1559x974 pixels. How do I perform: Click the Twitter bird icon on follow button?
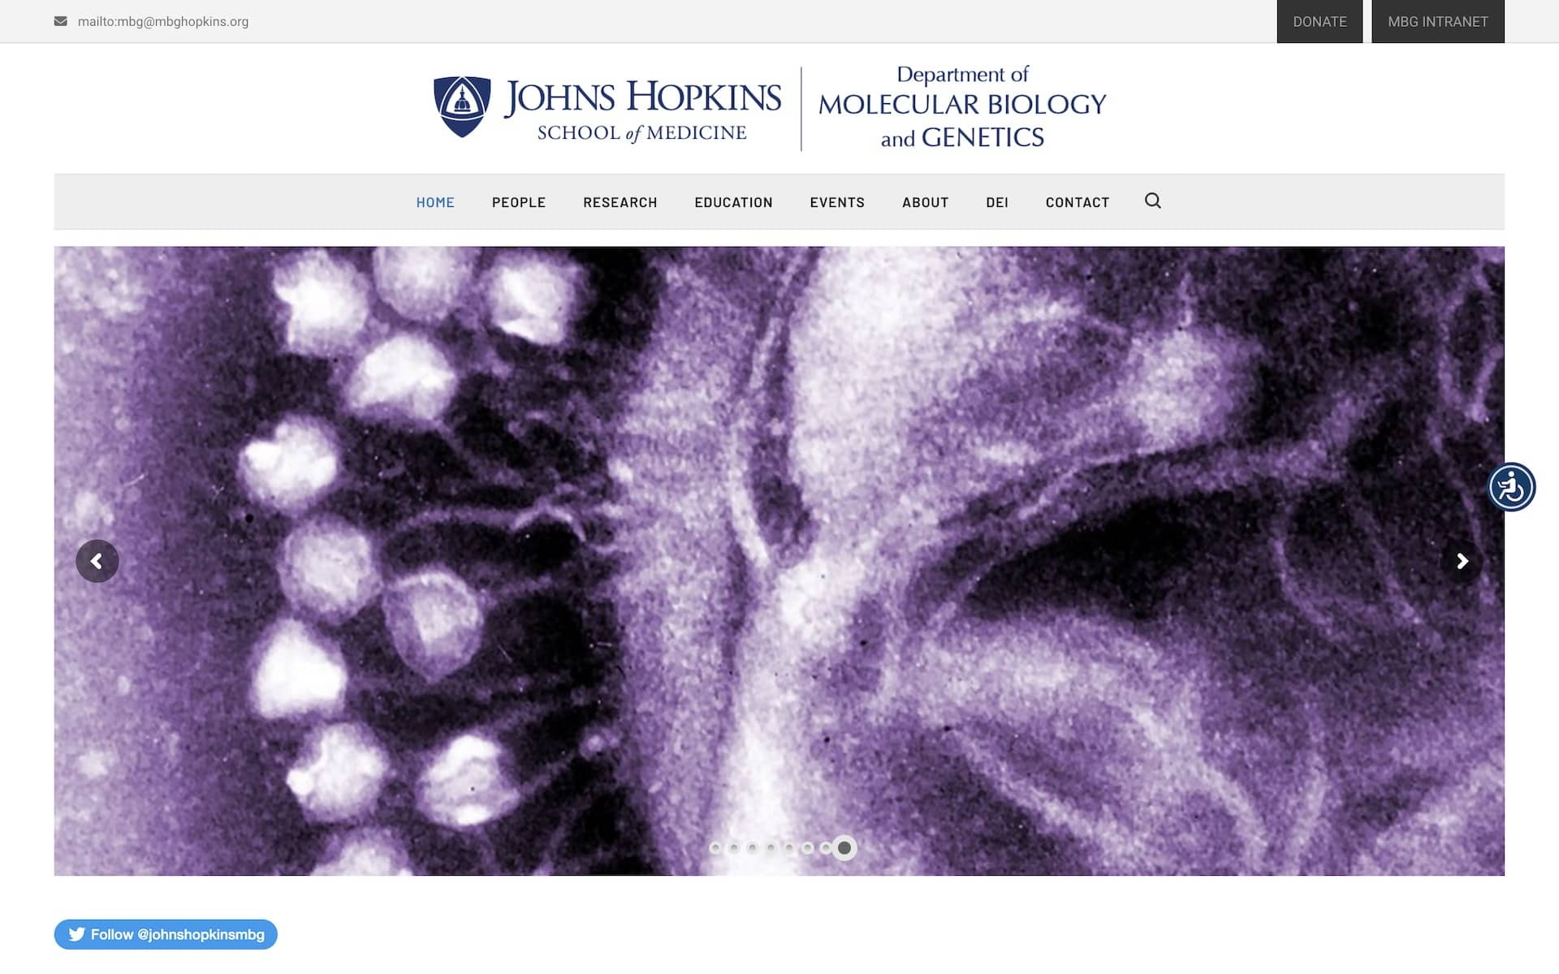pyautogui.click(x=78, y=934)
